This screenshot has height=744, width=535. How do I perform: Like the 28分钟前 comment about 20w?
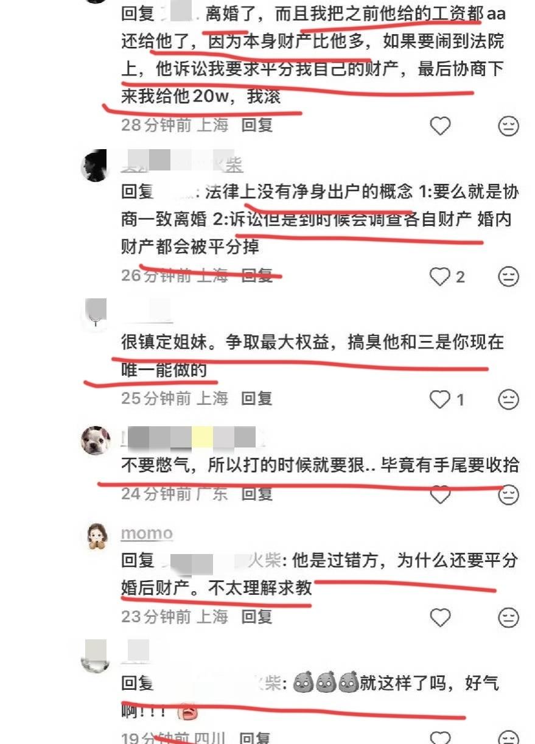(441, 125)
